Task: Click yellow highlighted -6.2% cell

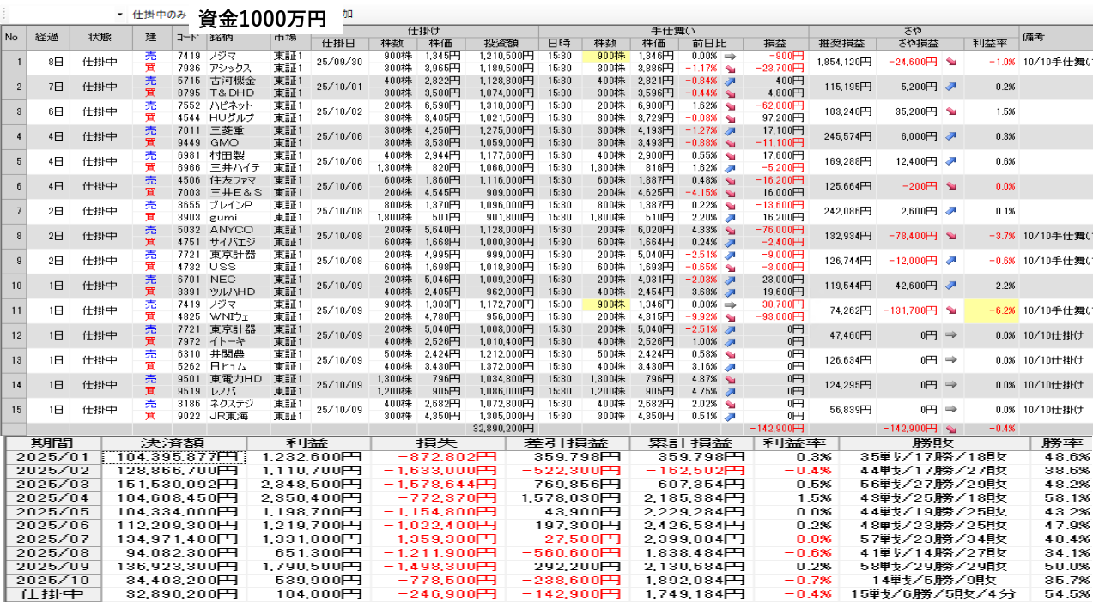Action: 991,310
